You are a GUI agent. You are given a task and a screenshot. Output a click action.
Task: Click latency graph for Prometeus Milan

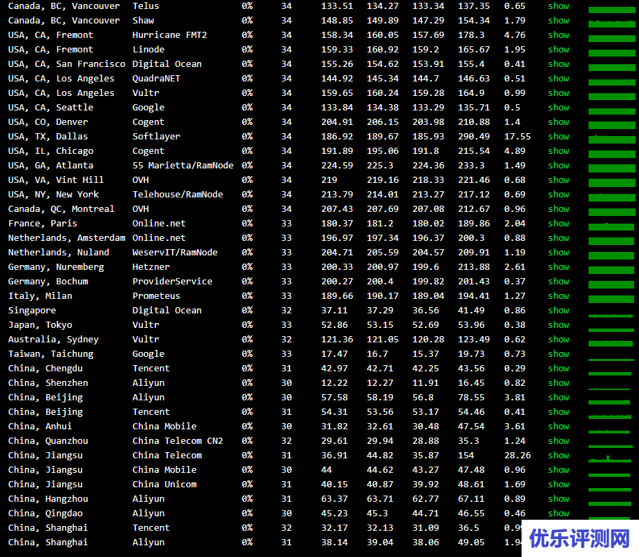pyautogui.click(x=611, y=297)
